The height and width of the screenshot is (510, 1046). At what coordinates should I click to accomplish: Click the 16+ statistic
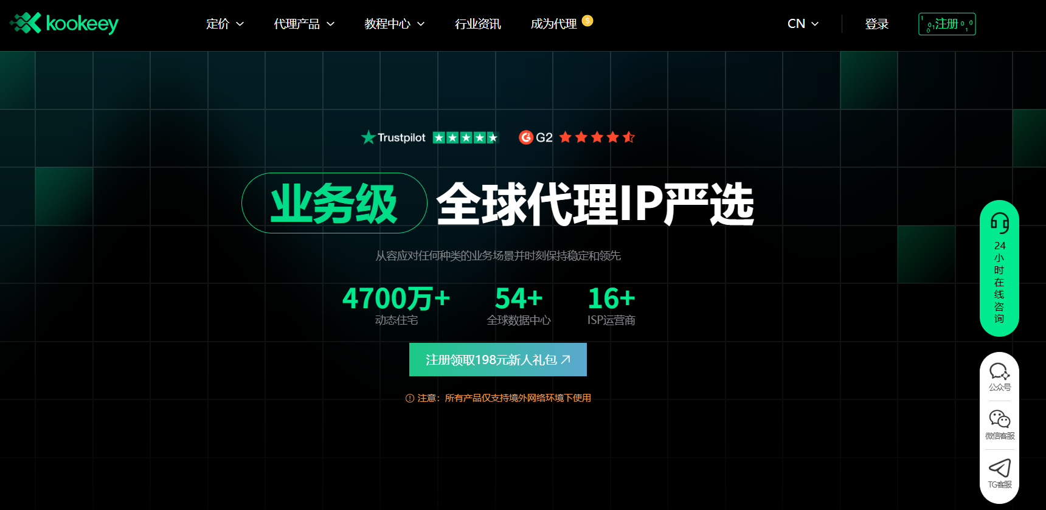click(611, 298)
